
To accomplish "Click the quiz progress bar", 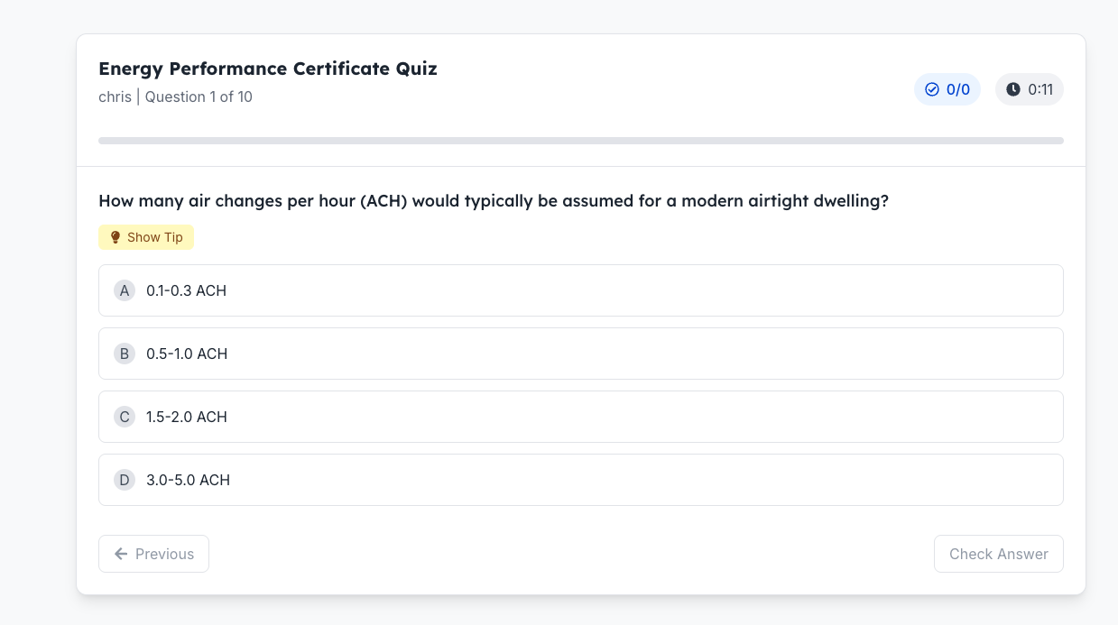I will coord(580,141).
